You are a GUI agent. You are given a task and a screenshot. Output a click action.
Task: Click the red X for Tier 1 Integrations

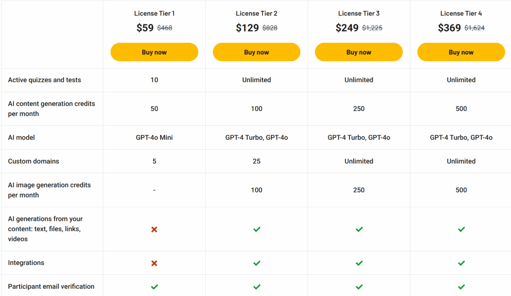(154, 263)
